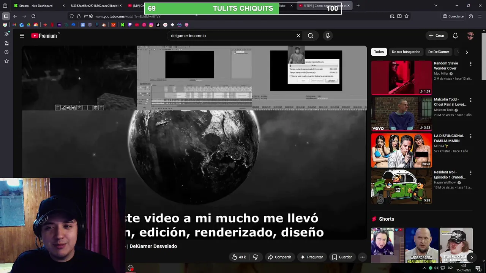Open Kick bookmark icon
This screenshot has width=486, height=273.
click(123, 25)
